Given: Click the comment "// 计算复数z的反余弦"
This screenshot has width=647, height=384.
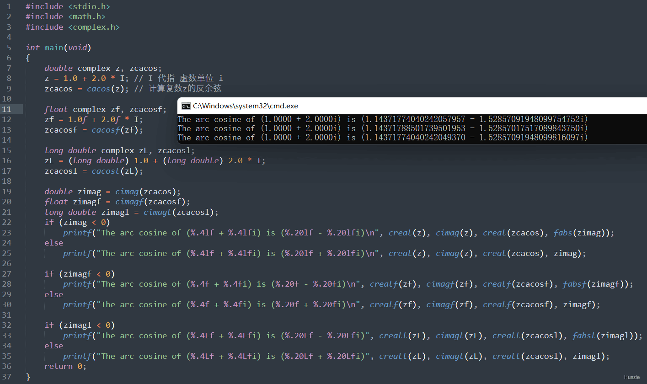Looking at the screenshot, I should click(178, 89).
